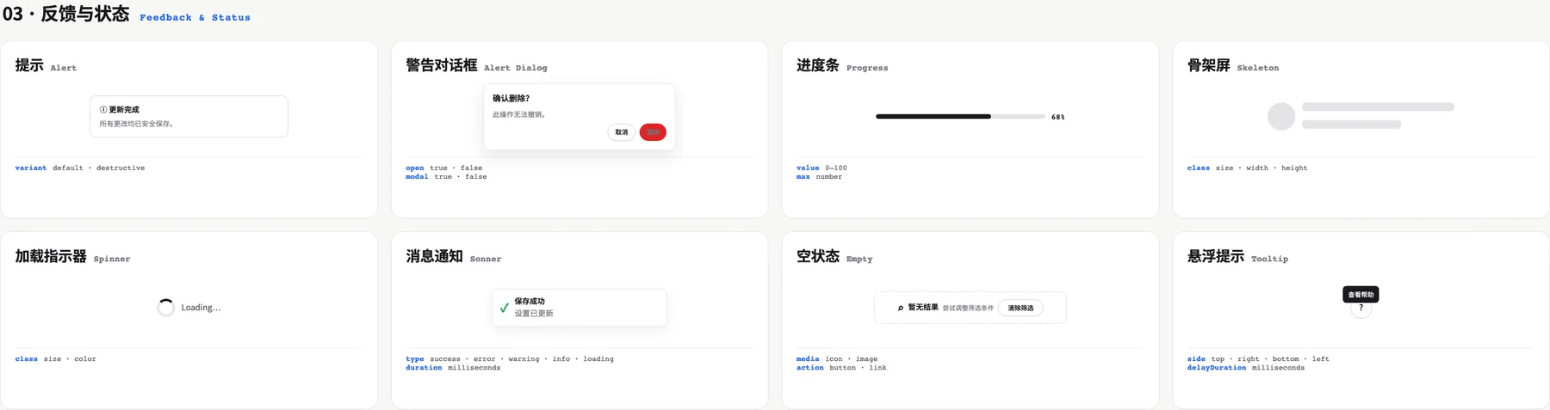
Task: Click the action prop label
Action: coord(810,367)
